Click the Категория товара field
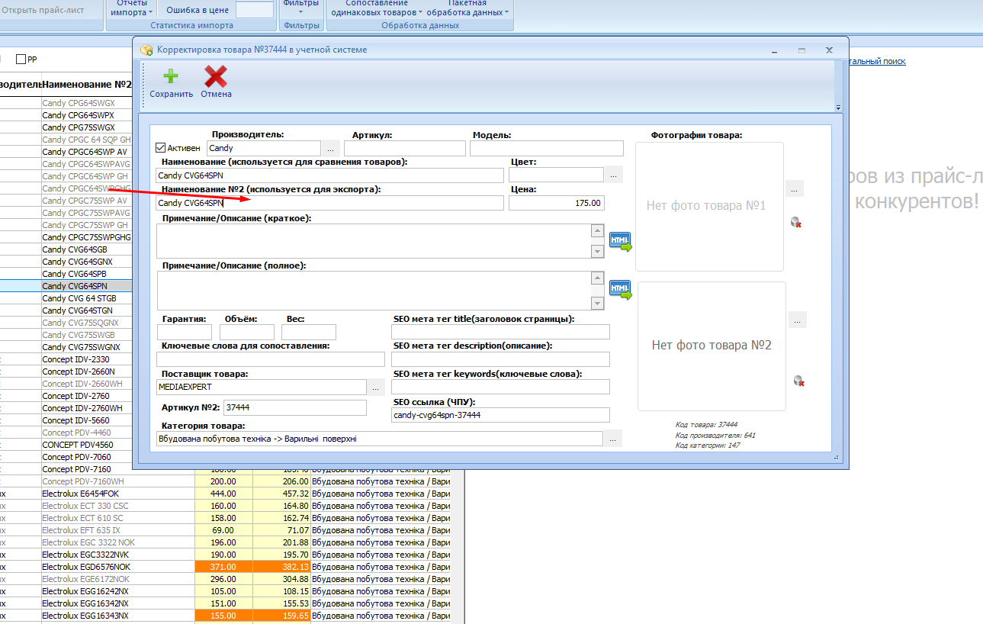Viewport: 983px width, 624px height. tap(380, 439)
